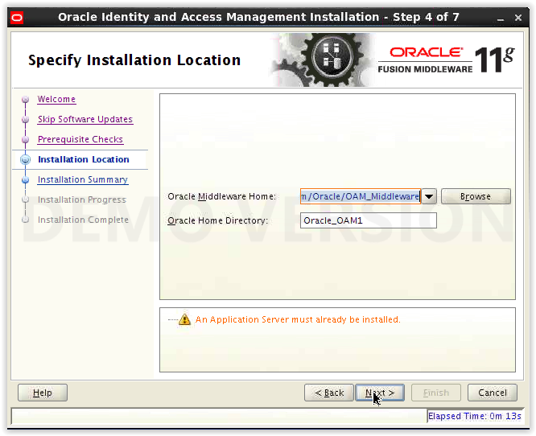Click the Skip Software Updates step bullet

click(x=25, y=120)
